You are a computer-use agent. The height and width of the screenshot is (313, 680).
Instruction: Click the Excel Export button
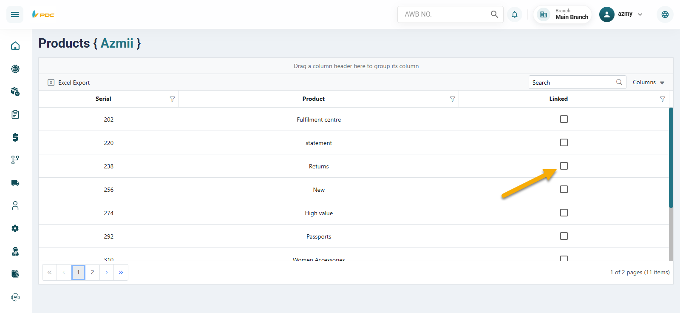tap(69, 83)
